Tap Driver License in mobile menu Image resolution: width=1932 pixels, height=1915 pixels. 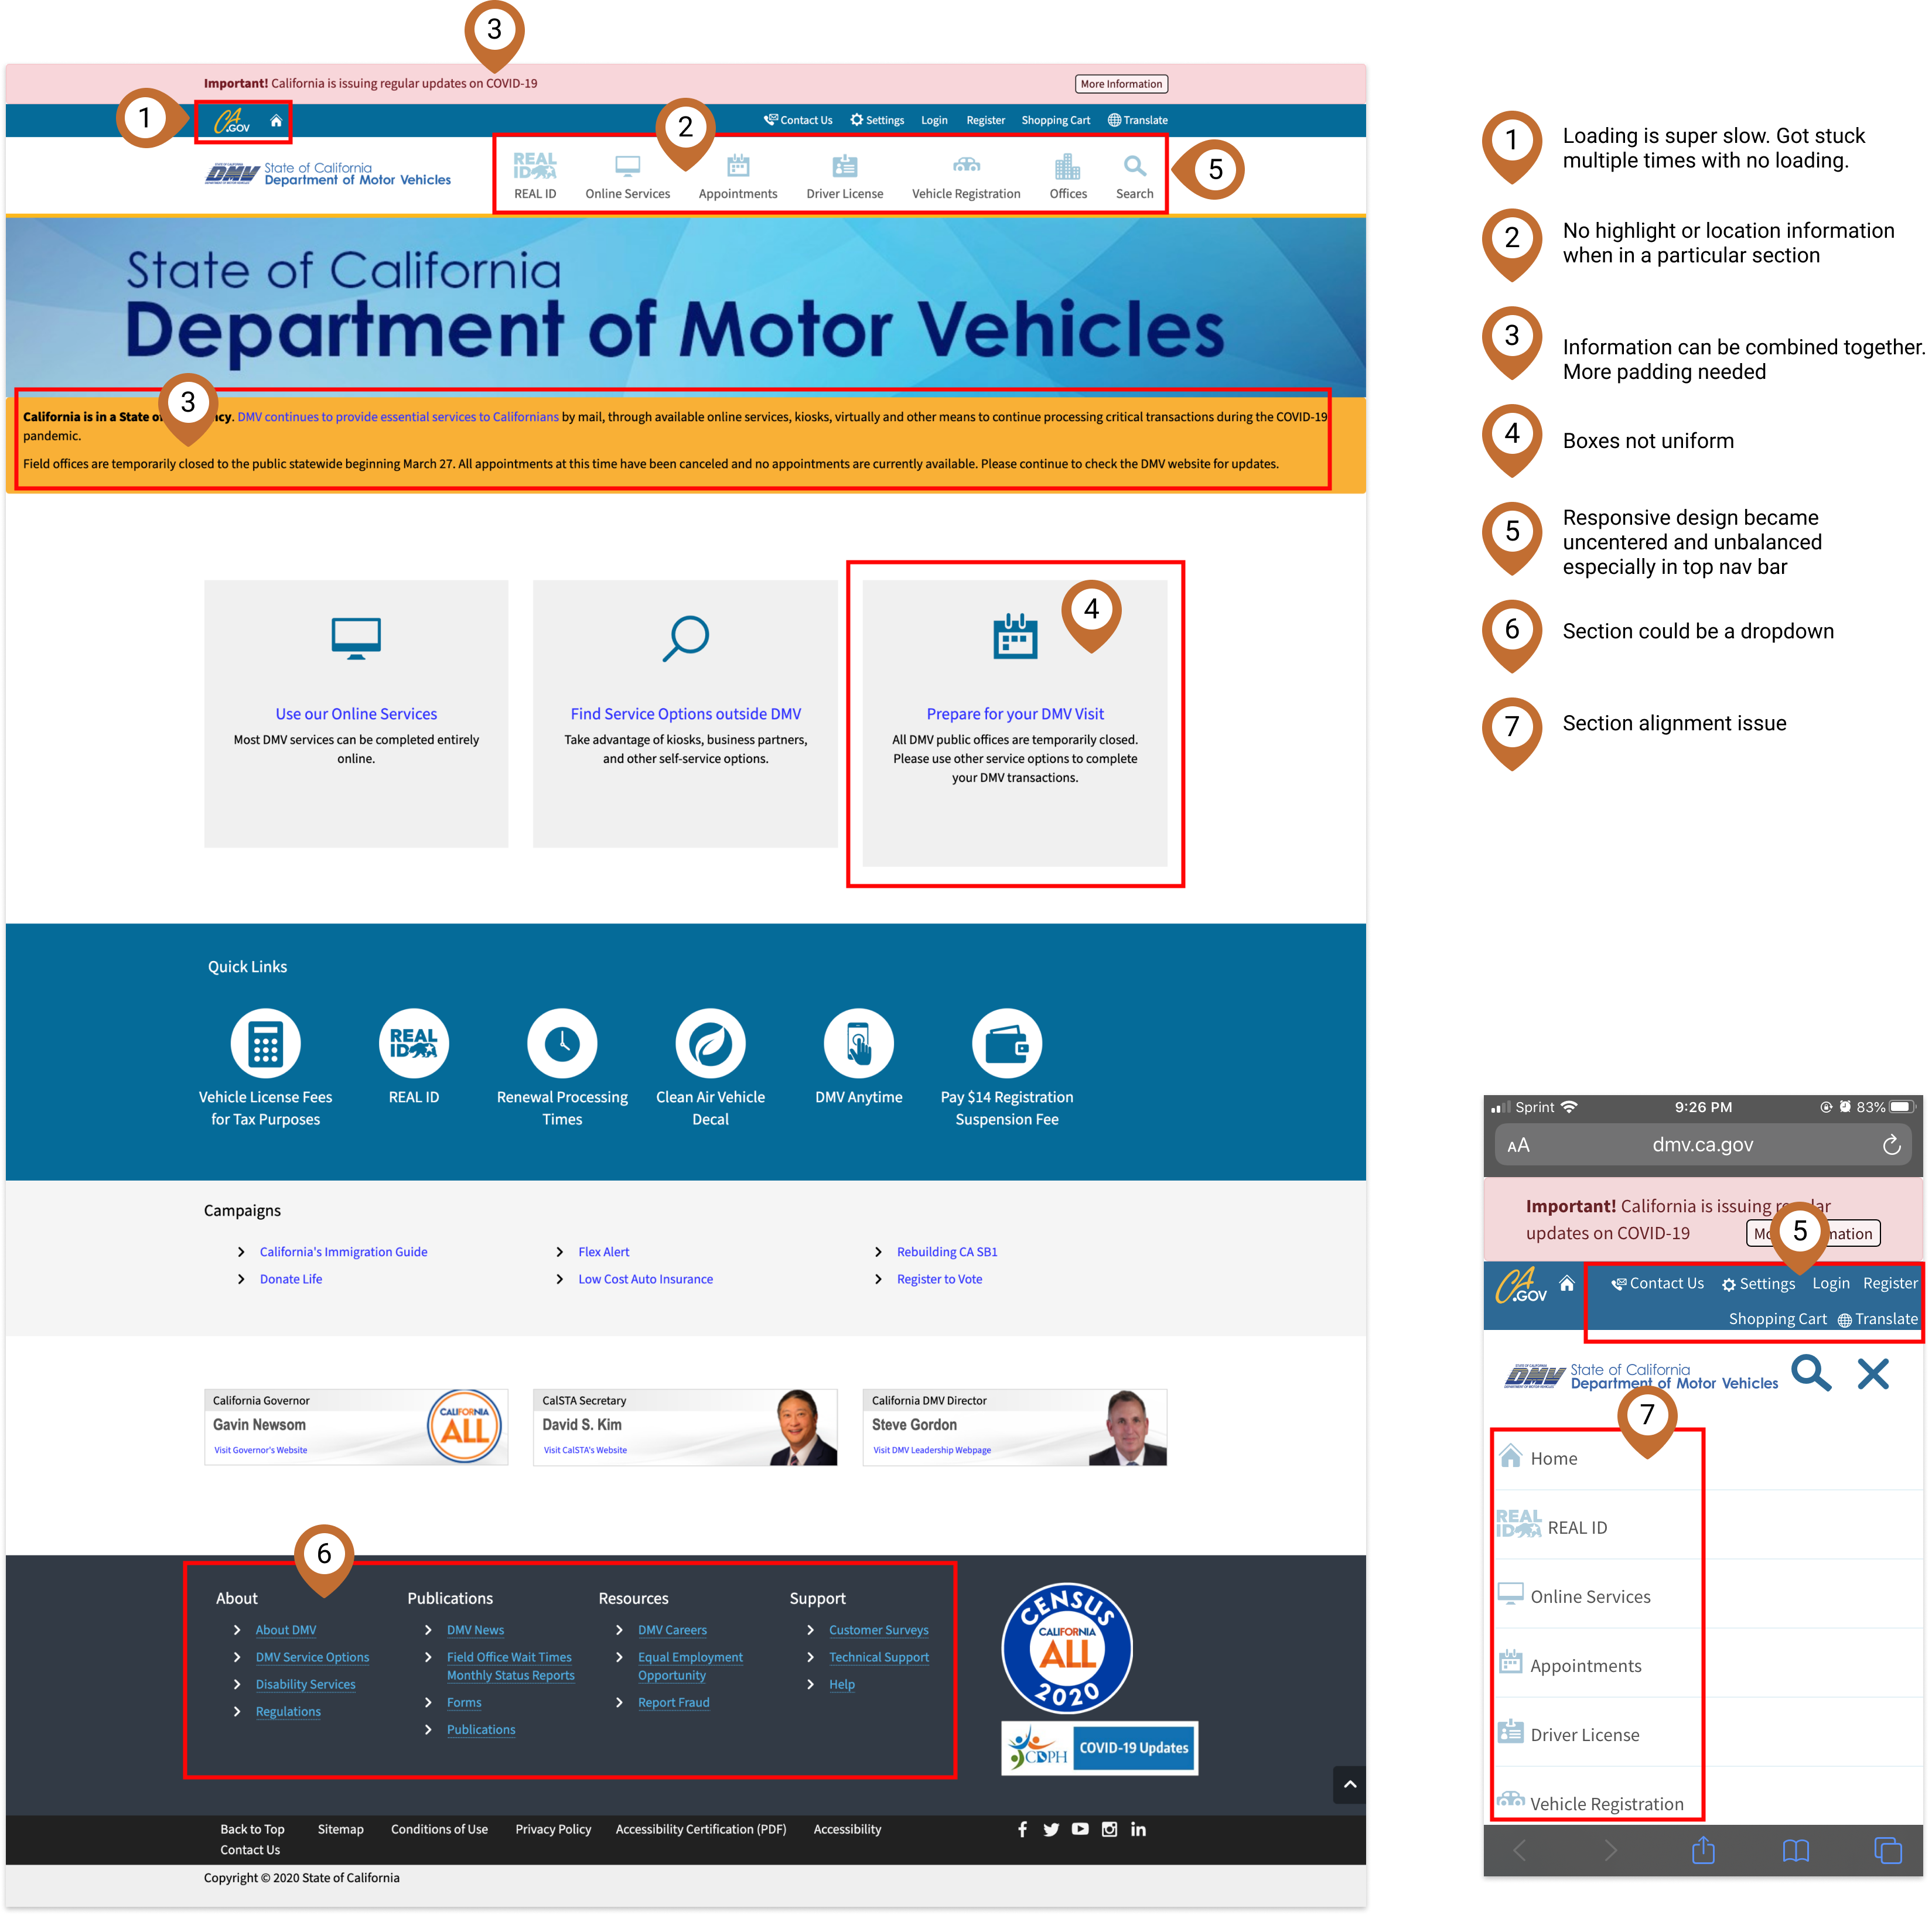pos(1584,1735)
